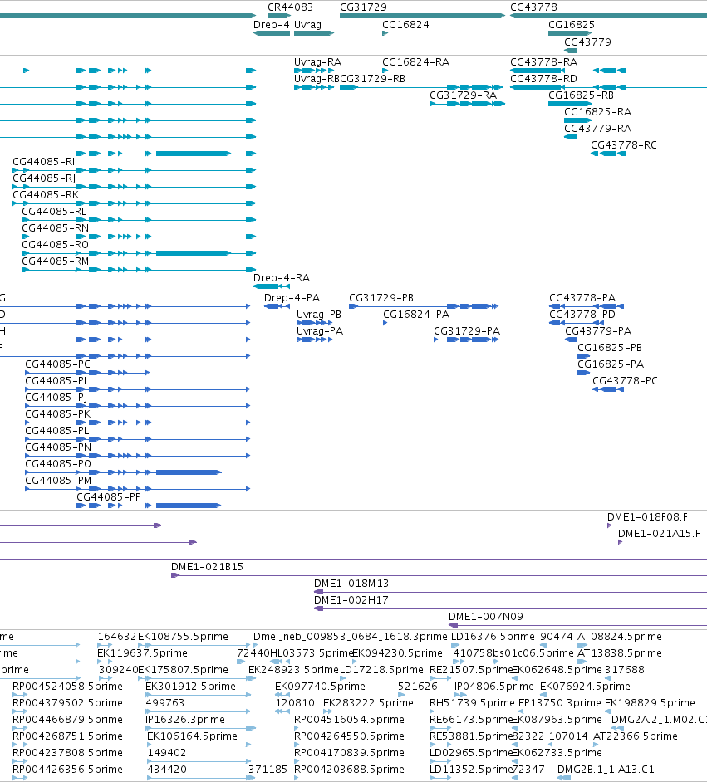The image size is (707, 782).
Task: Click the CG43779 gene label
Action: coord(587,42)
